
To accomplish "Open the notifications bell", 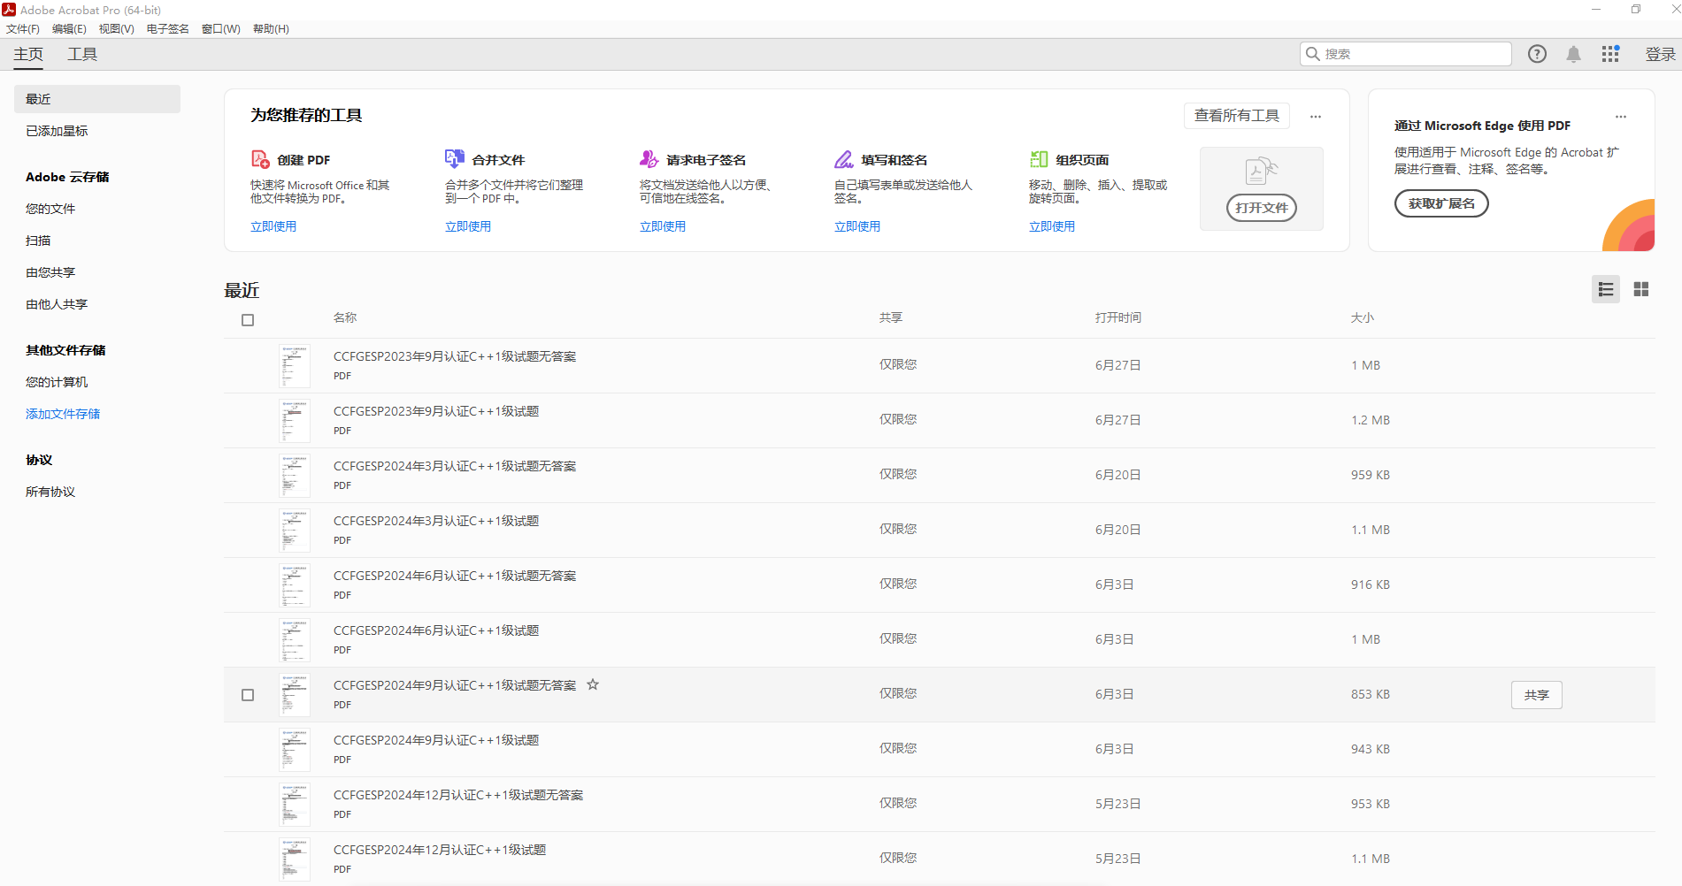I will [1574, 53].
